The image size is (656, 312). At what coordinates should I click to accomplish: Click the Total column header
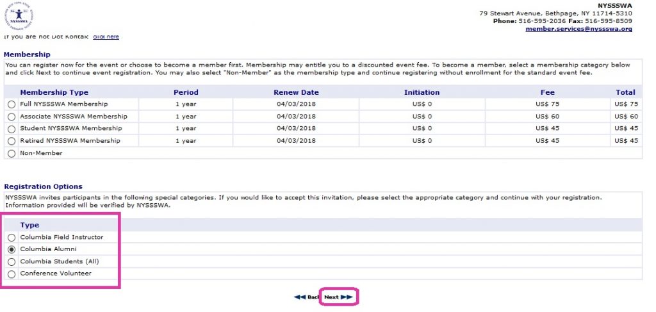pyautogui.click(x=625, y=92)
